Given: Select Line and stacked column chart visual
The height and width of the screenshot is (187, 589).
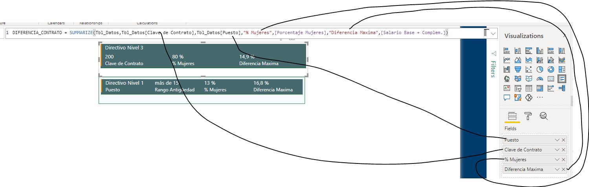Looking at the screenshot, I should [540, 60].
